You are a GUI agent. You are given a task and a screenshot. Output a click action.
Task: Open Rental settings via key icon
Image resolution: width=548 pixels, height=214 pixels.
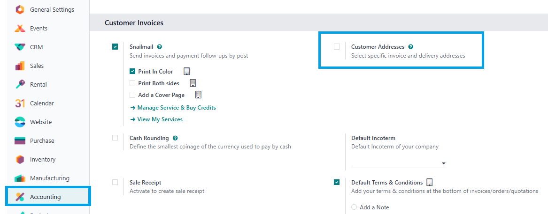(20, 84)
